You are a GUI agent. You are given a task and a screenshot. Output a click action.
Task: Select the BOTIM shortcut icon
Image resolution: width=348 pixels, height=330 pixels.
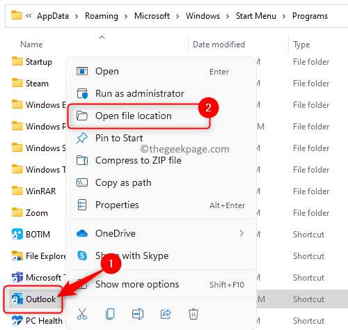coord(17,234)
